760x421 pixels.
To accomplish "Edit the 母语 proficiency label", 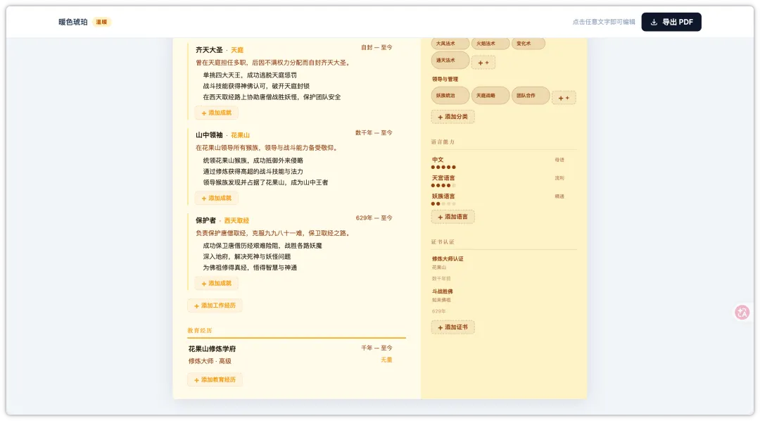I will [559, 160].
